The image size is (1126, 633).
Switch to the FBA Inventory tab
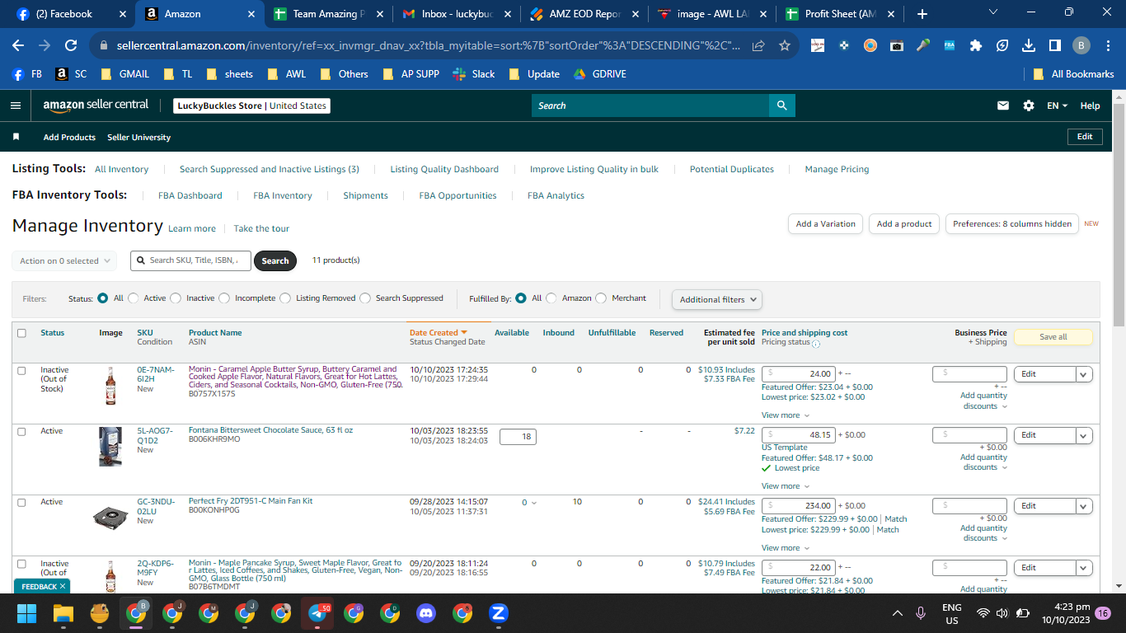coord(283,195)
